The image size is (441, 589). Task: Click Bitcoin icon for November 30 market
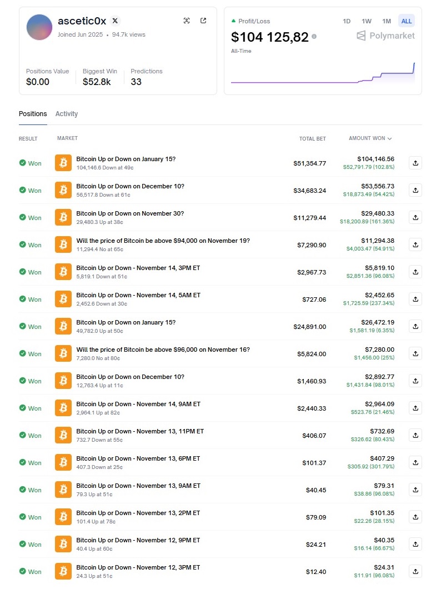point(63,217)
